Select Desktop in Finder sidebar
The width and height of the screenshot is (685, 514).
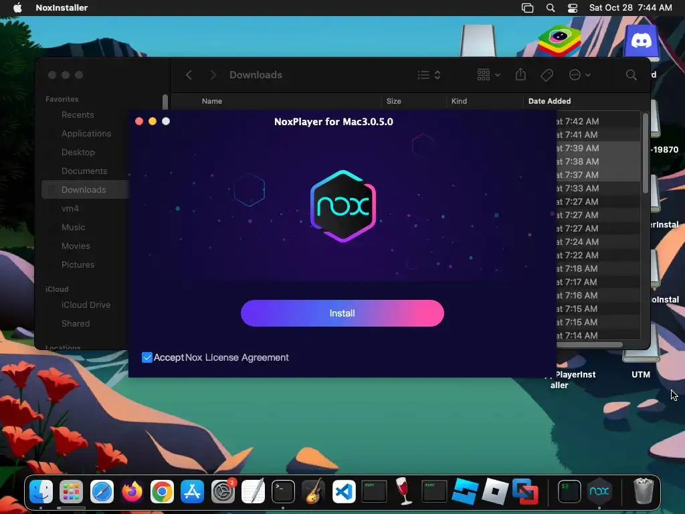pos(78,152)
